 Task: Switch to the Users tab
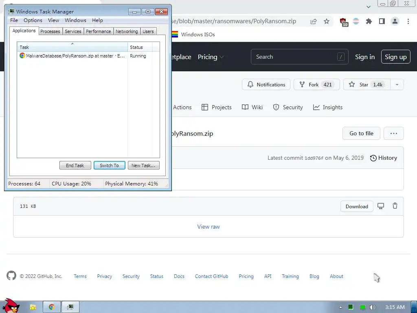tap(148, 31)
